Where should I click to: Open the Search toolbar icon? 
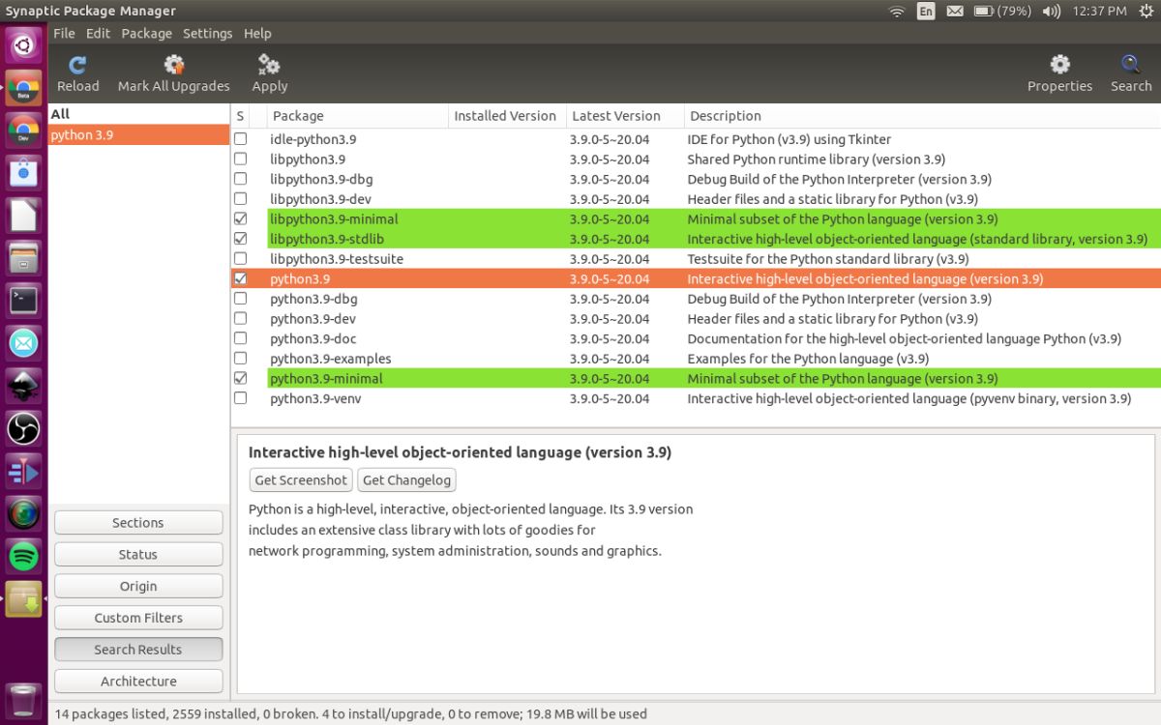(x=1131, y=65)
